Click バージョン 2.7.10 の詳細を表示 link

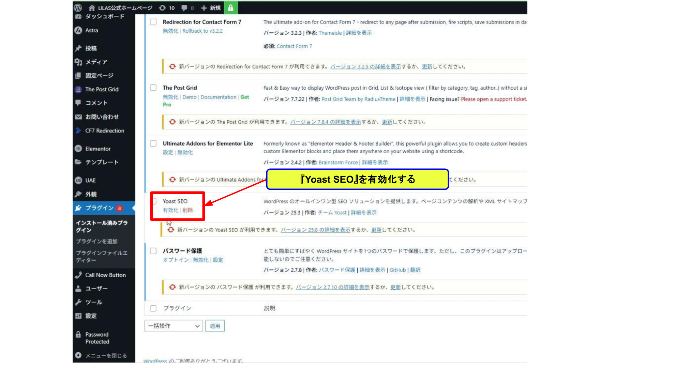click(333, 287)
